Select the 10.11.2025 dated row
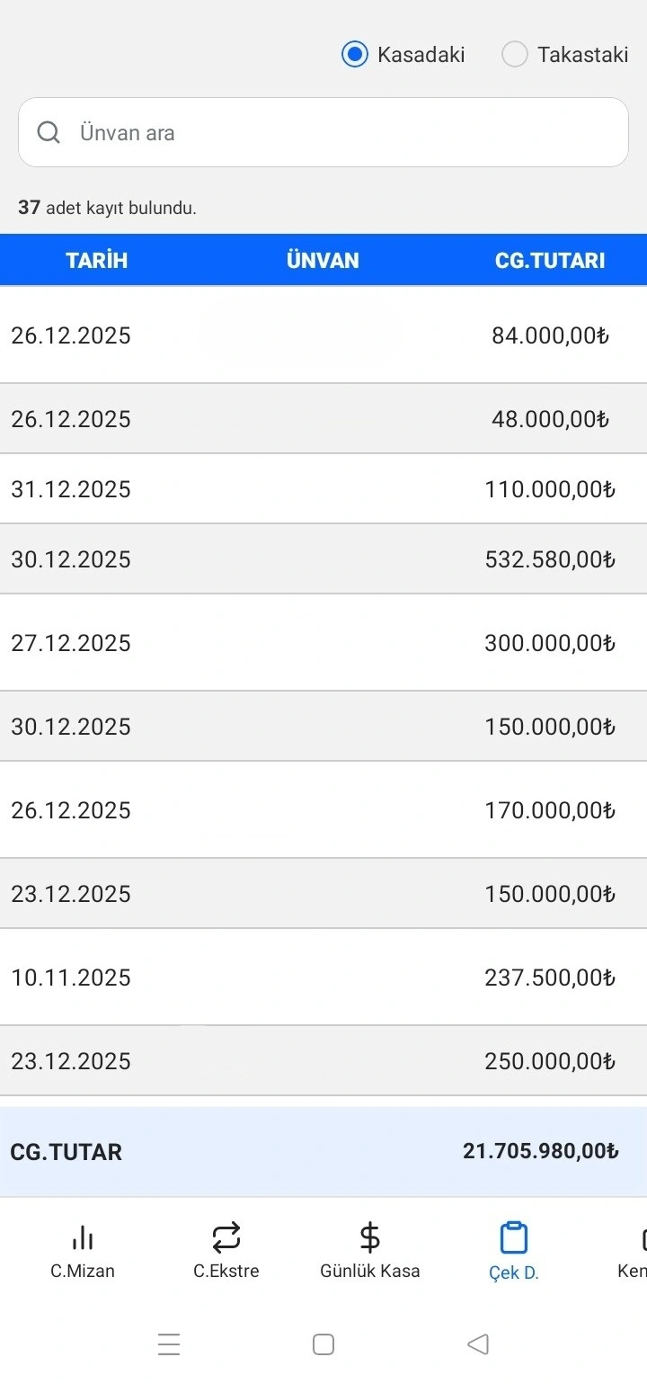 (x=323, y=978)
